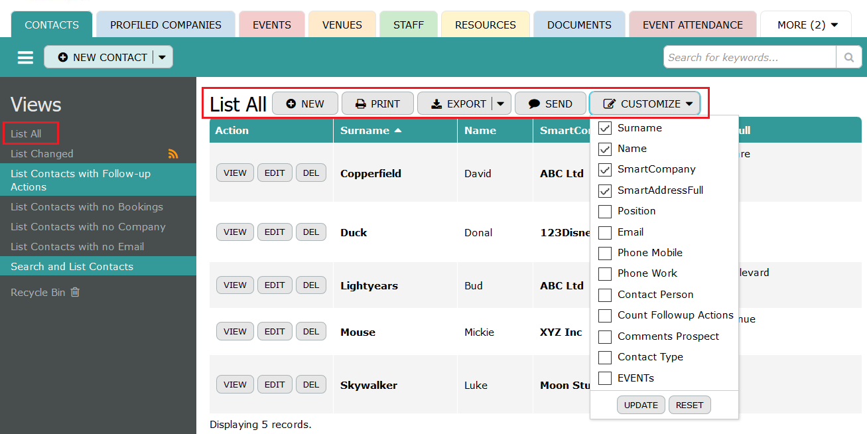Click the download icon in the EXPORT button
Screen dimensions: 867x434
436,104
